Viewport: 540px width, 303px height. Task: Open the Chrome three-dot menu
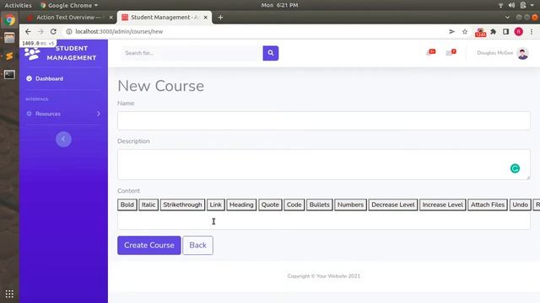point(532,32)
